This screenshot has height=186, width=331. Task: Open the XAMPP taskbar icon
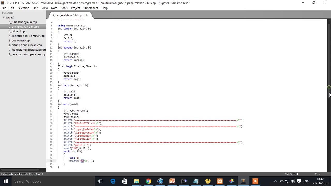(220, 181)
